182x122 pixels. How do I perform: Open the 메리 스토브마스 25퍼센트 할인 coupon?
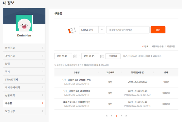click(76, 102)
